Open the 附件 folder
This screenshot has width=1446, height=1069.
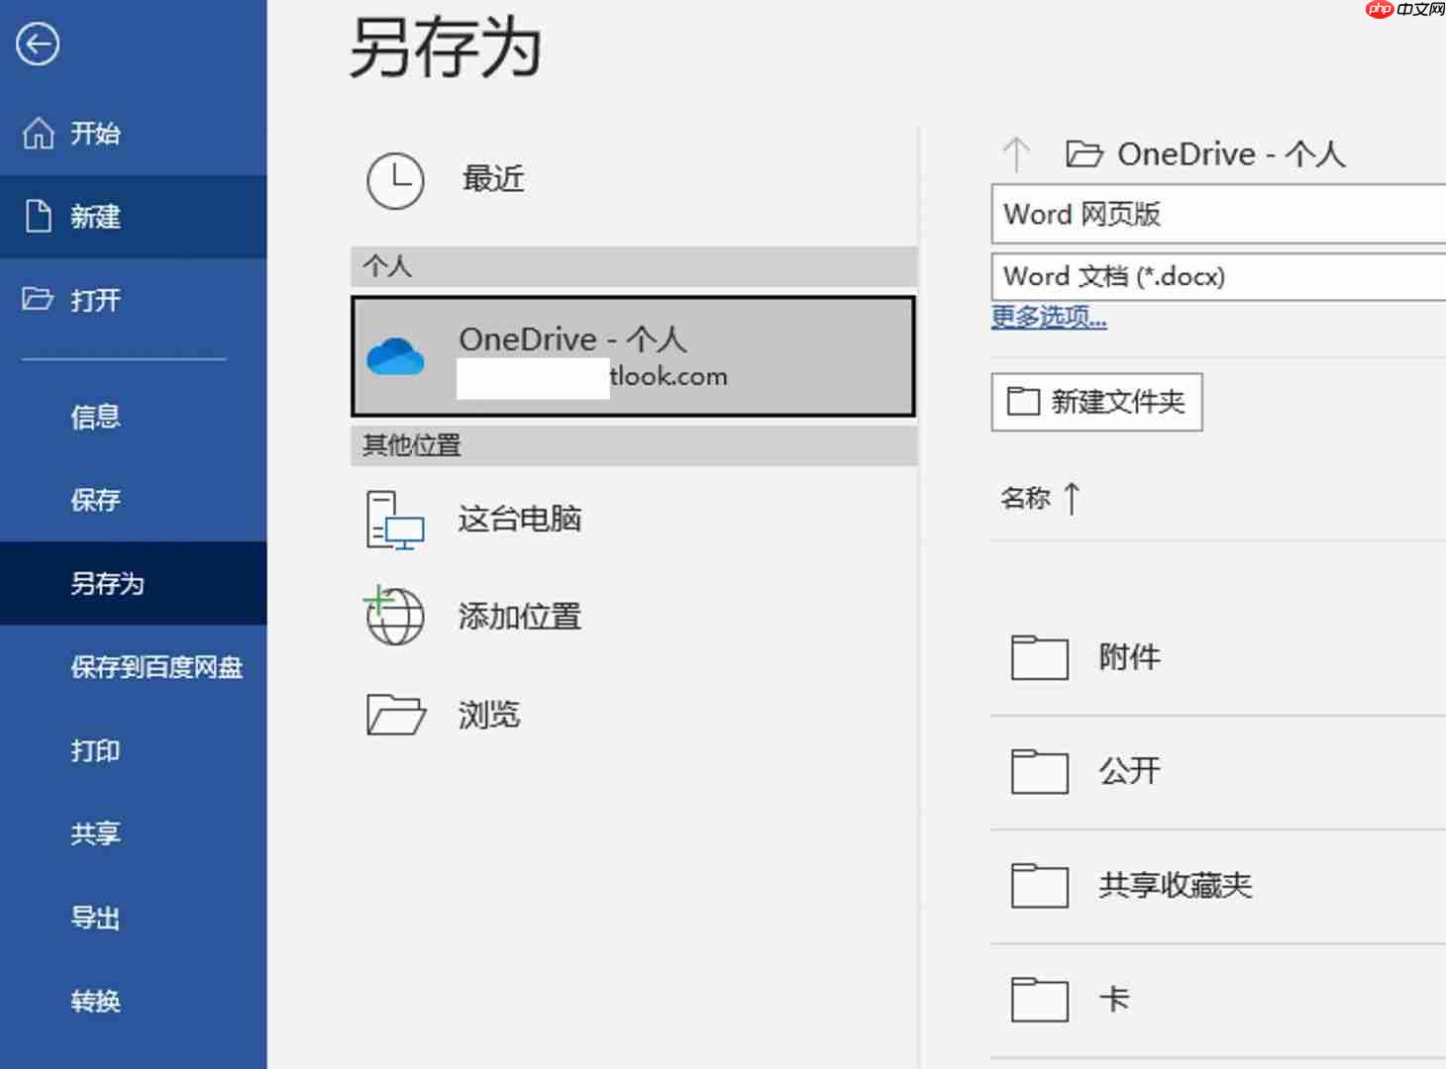pyautogui.click(x=1218, y=657)
